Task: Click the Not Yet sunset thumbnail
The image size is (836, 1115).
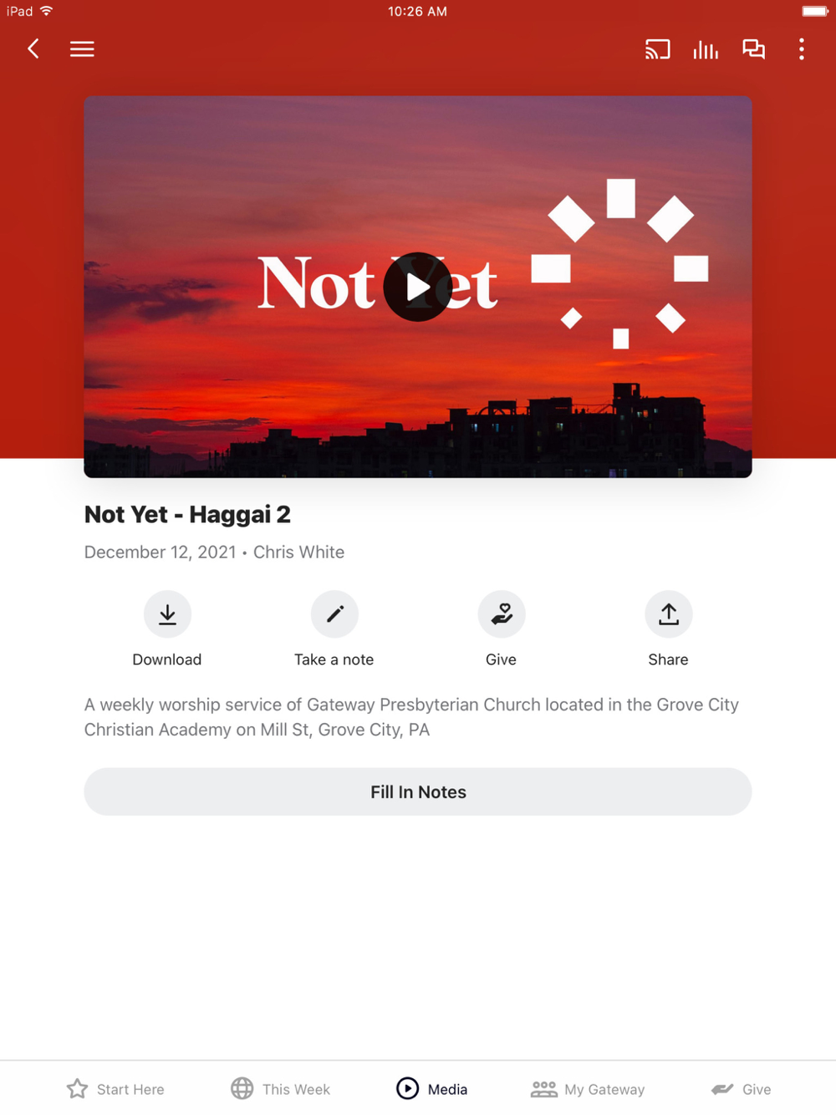Action: pos(418,287)
